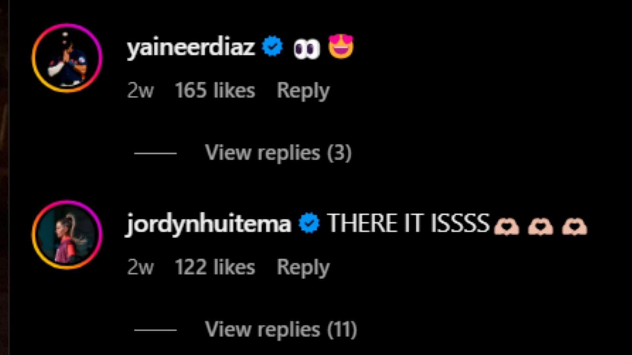Open yaineerdiaz's profile picture story ring
Image resolution: width=632 pixels, height=355 pixels.
click(67, 58)
